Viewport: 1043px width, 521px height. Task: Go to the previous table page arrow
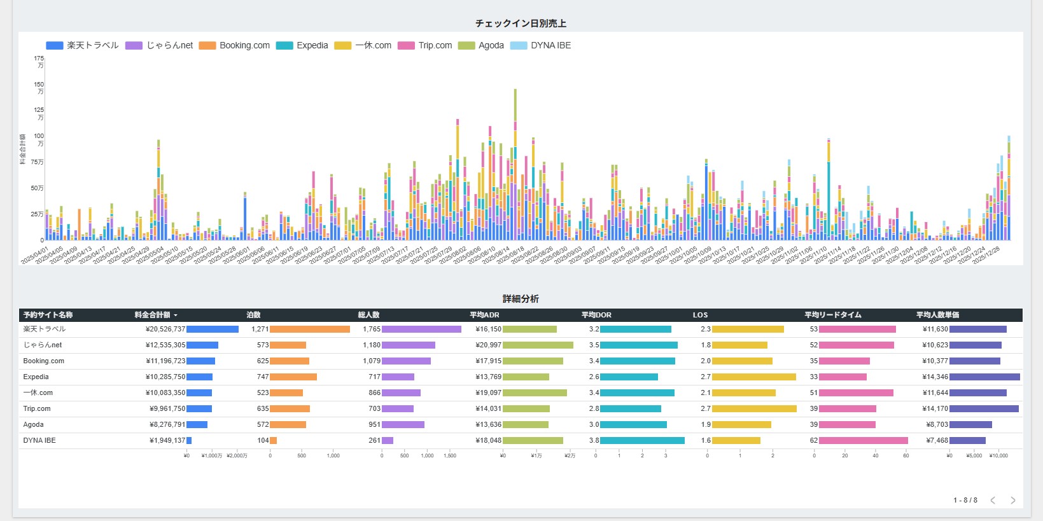point(993,501)
